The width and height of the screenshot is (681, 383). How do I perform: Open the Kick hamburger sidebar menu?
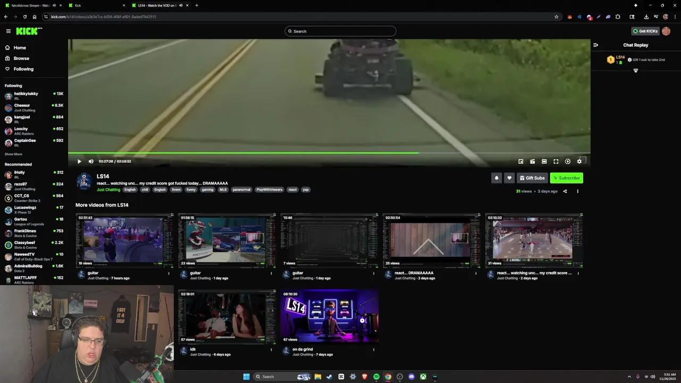coord(8,31)
